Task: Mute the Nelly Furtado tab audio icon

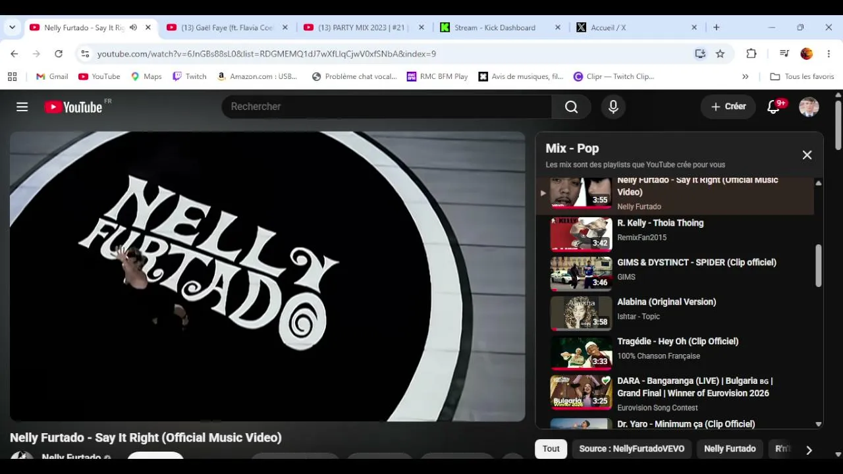Action: click(133, 28)
